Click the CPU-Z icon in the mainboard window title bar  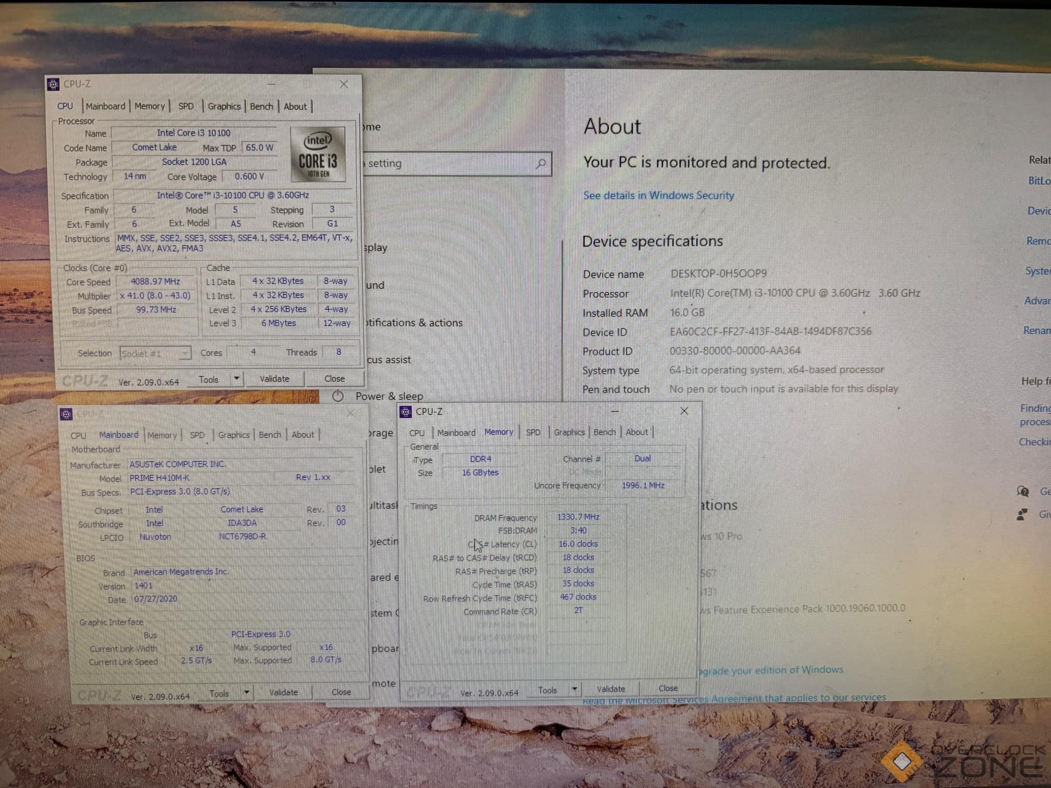coord(66,414)
